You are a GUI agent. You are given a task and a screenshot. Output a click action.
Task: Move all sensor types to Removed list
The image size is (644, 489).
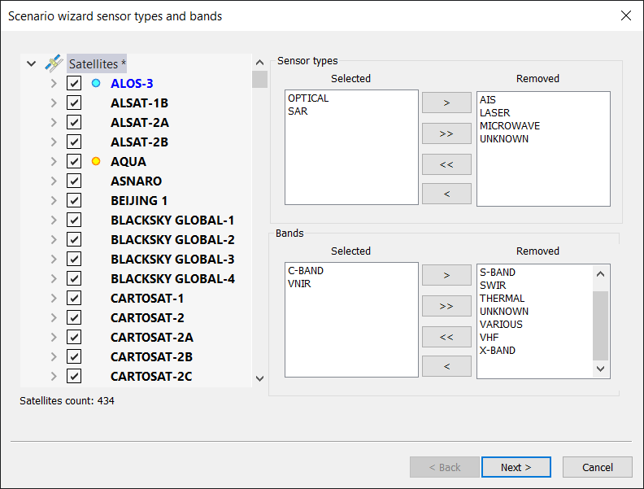(x=446, y=133)
